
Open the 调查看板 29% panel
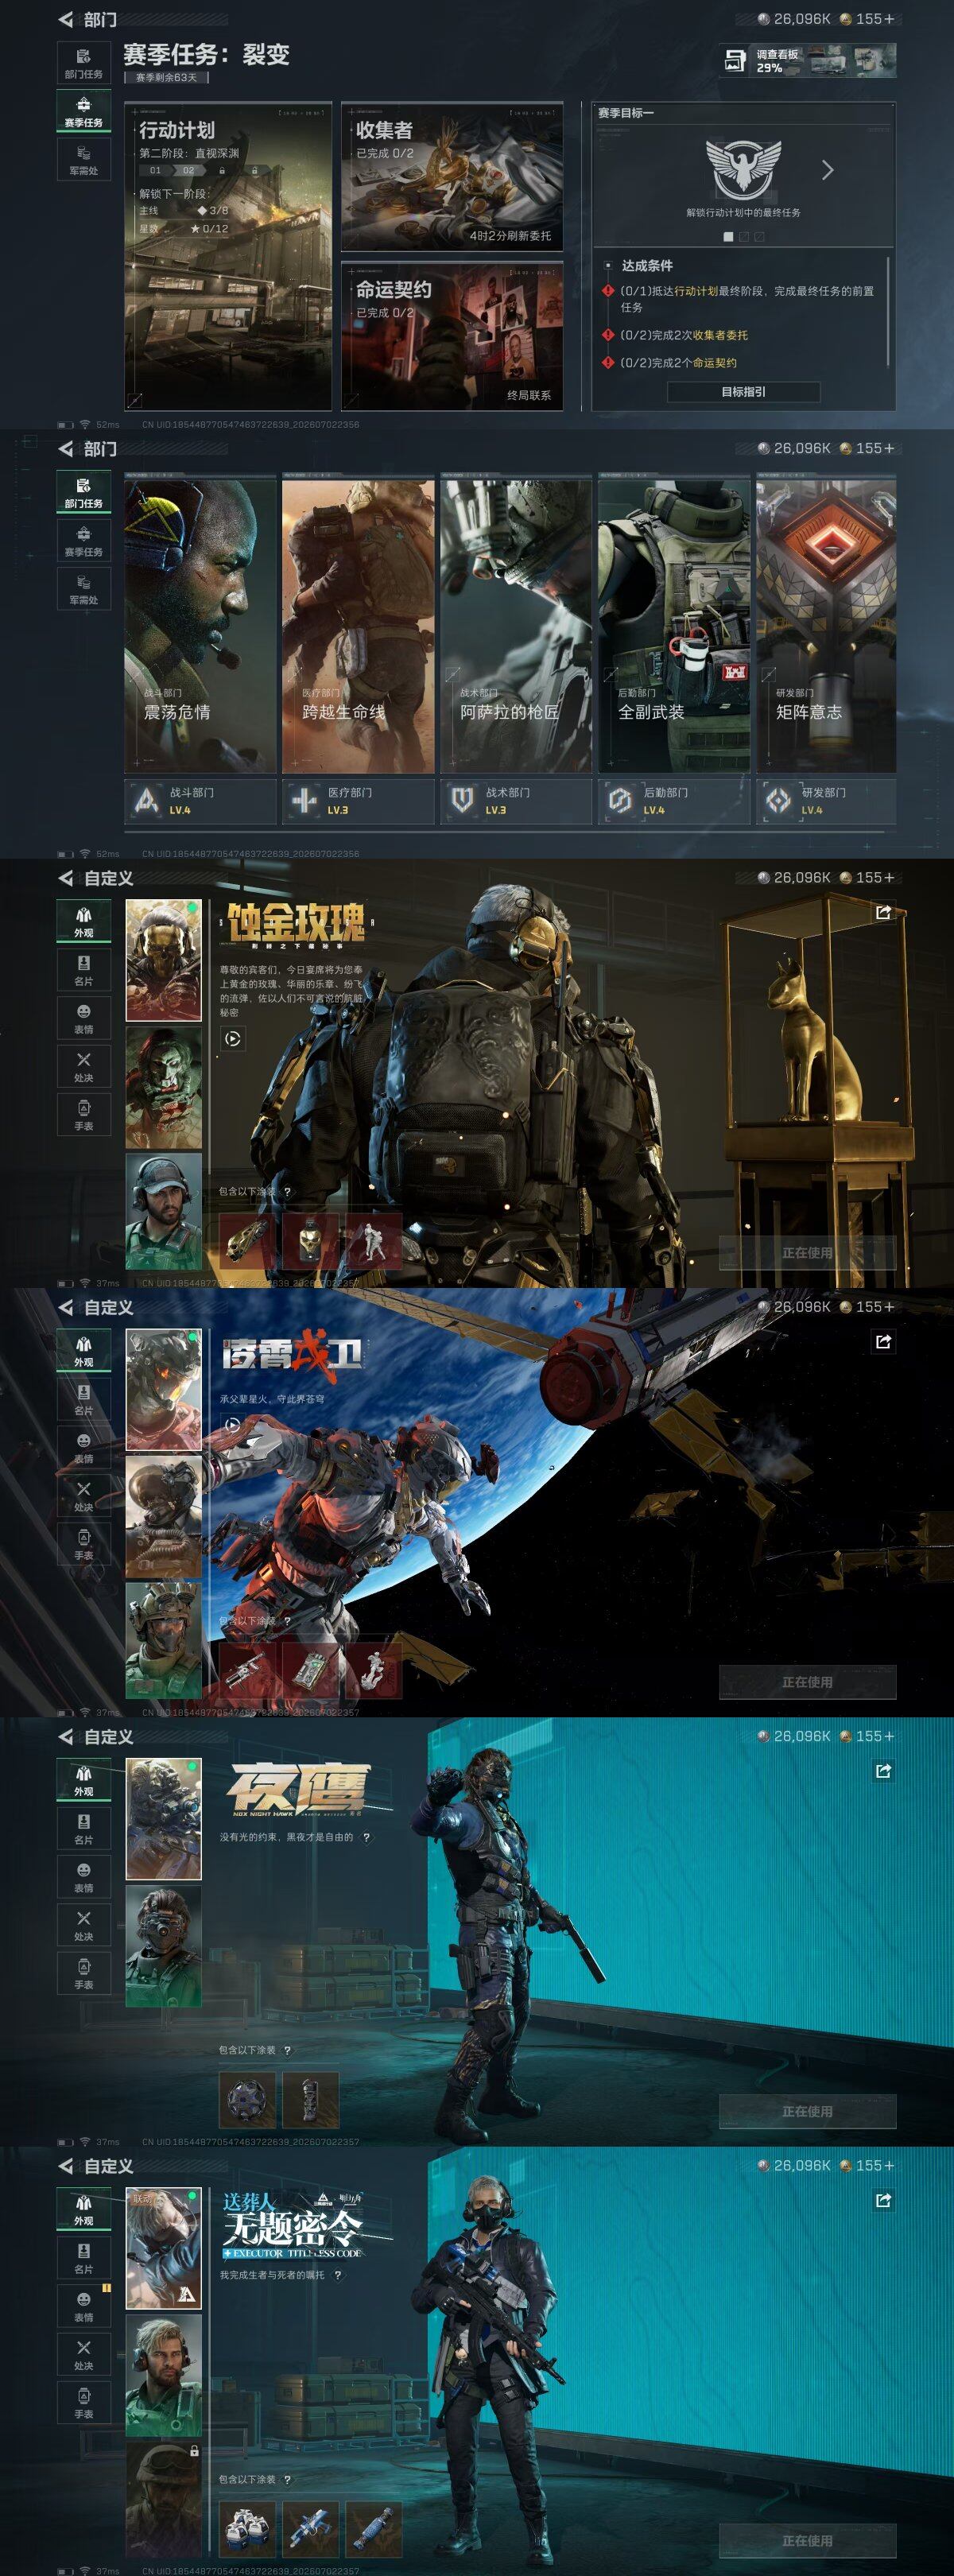pos(807,61)
